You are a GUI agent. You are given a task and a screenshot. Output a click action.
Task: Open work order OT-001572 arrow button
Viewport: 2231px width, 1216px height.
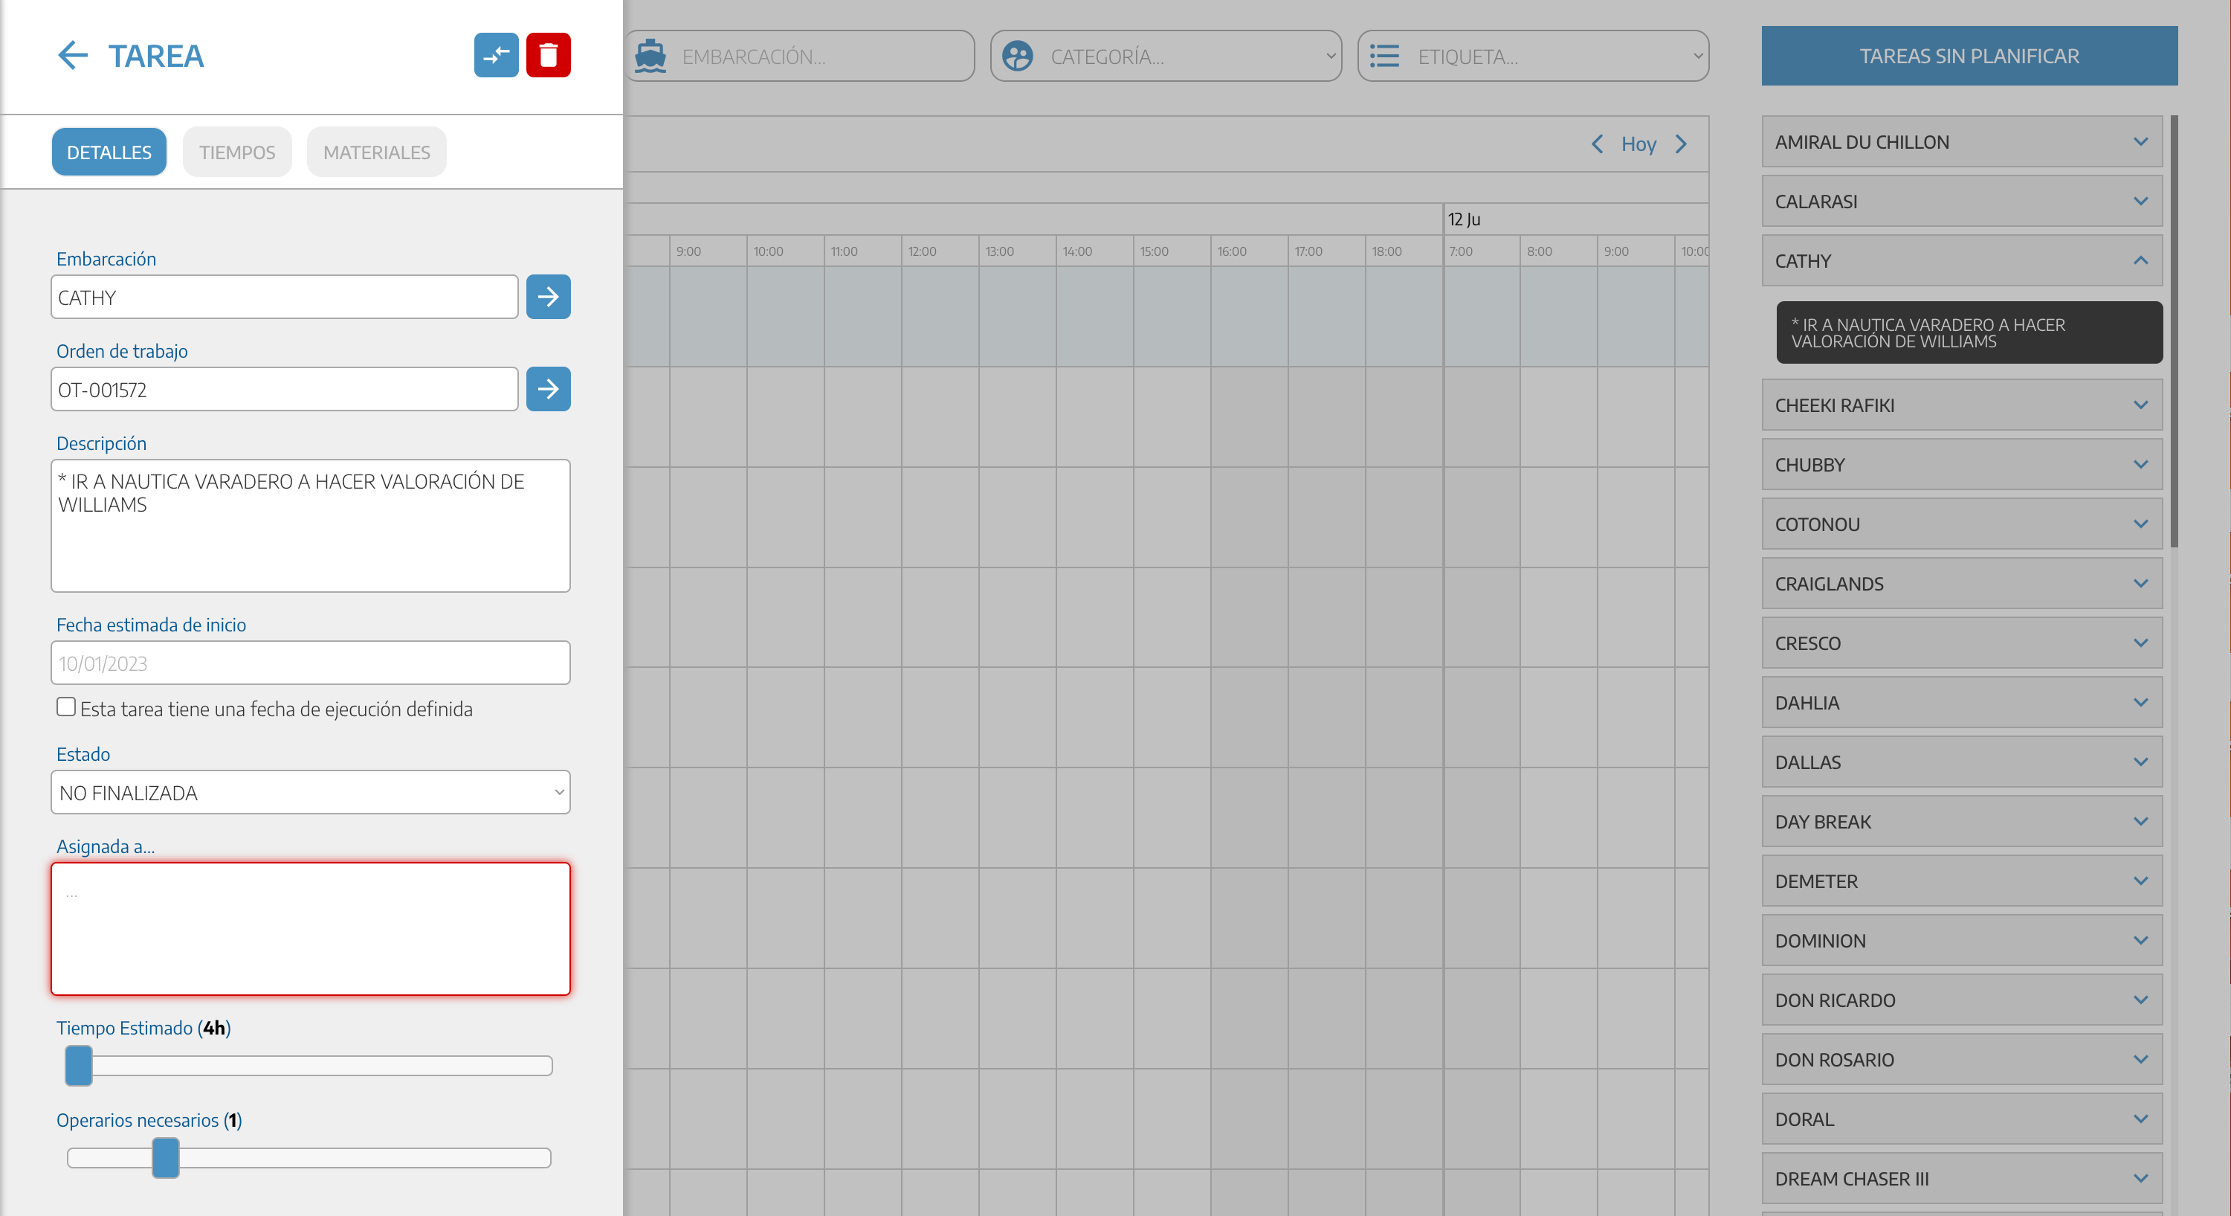click(547, 389)
